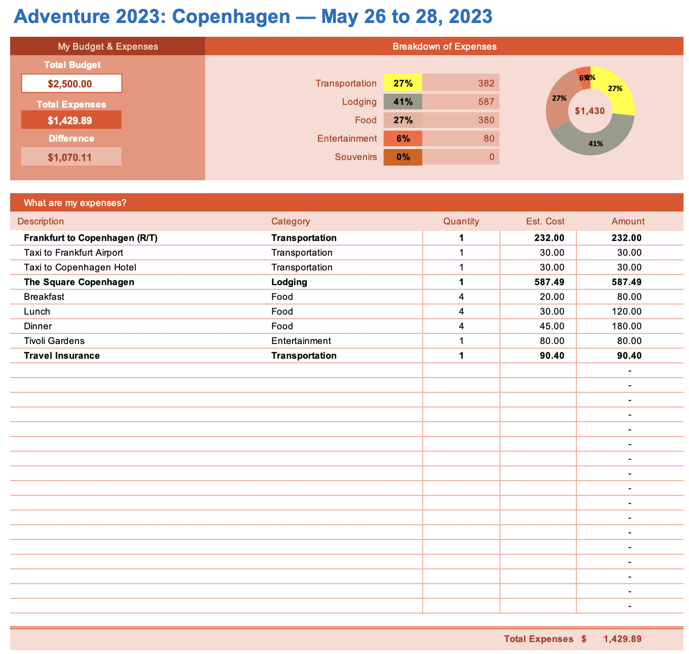This screenshot has width=689, height=654.
Task: Select the Description column header
Action: [x=40, y=221]
